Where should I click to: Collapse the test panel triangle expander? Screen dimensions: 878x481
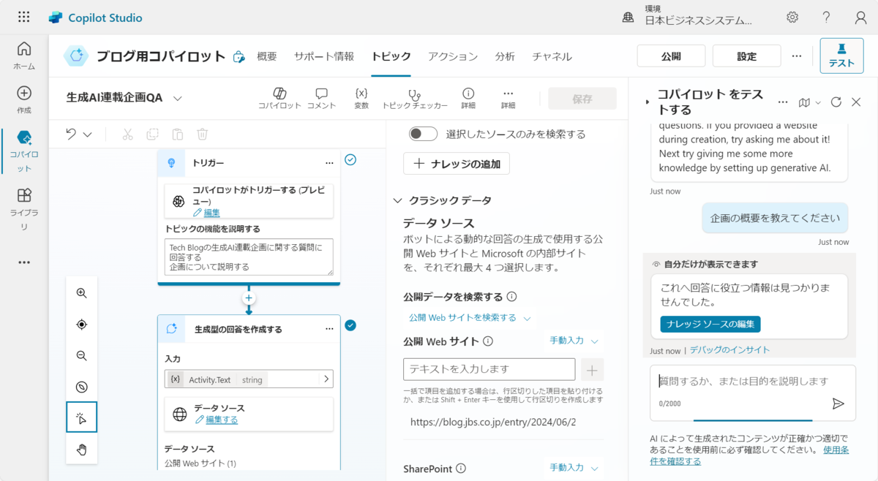647,102
